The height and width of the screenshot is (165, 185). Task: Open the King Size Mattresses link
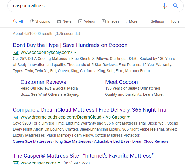click(73, 141)
